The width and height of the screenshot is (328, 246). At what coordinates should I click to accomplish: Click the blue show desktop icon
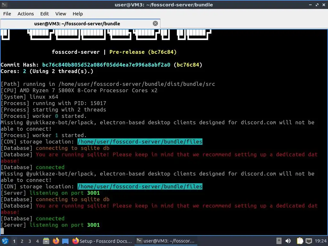(x=65, y=241)
